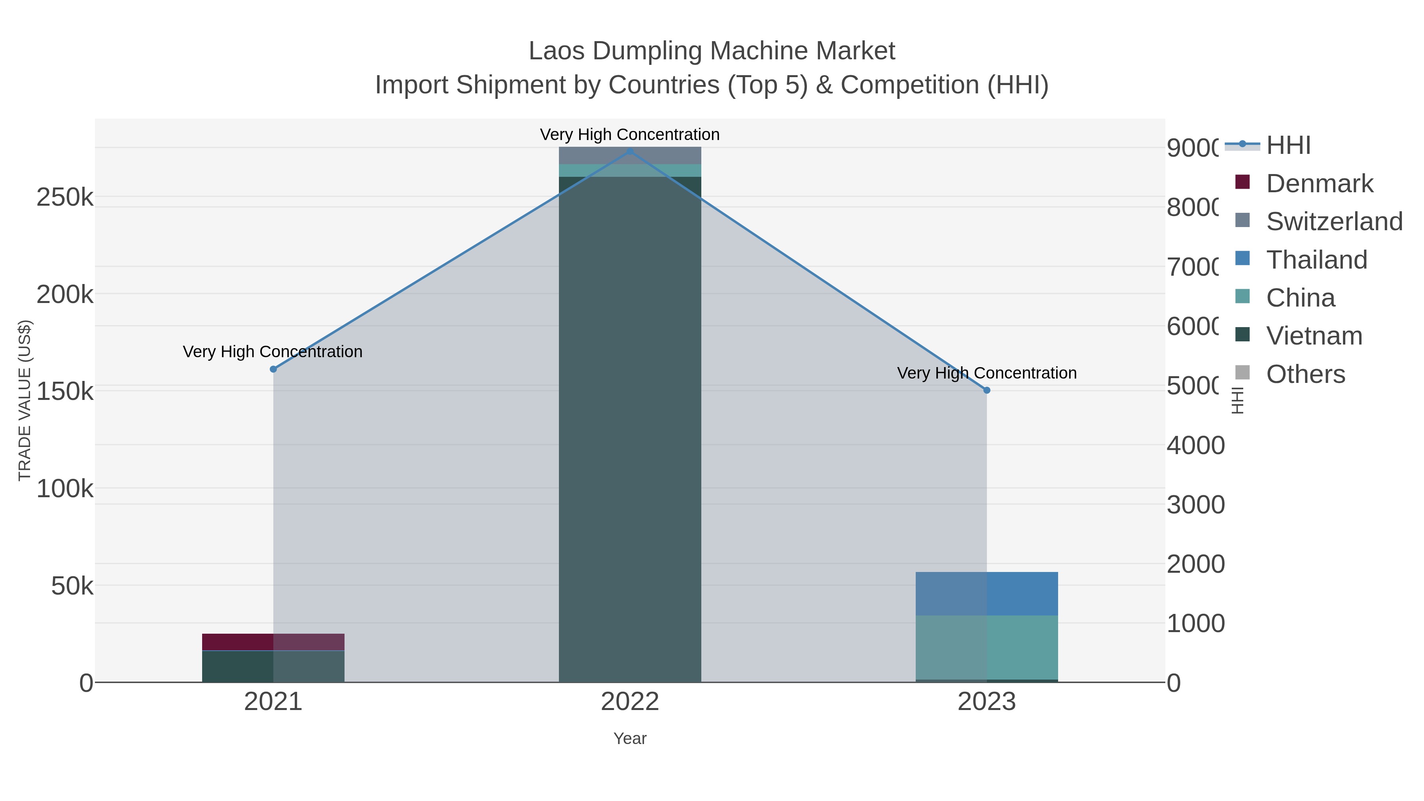Image resolution: width=1424 pixels, height=801 pixels.
Task: Click the 2022 Switzerland top bar segment
Action: 630,155
